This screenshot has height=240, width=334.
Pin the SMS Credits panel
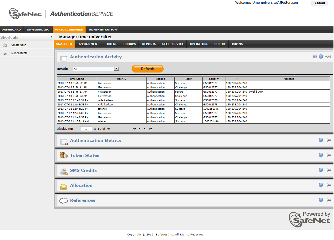328,170
